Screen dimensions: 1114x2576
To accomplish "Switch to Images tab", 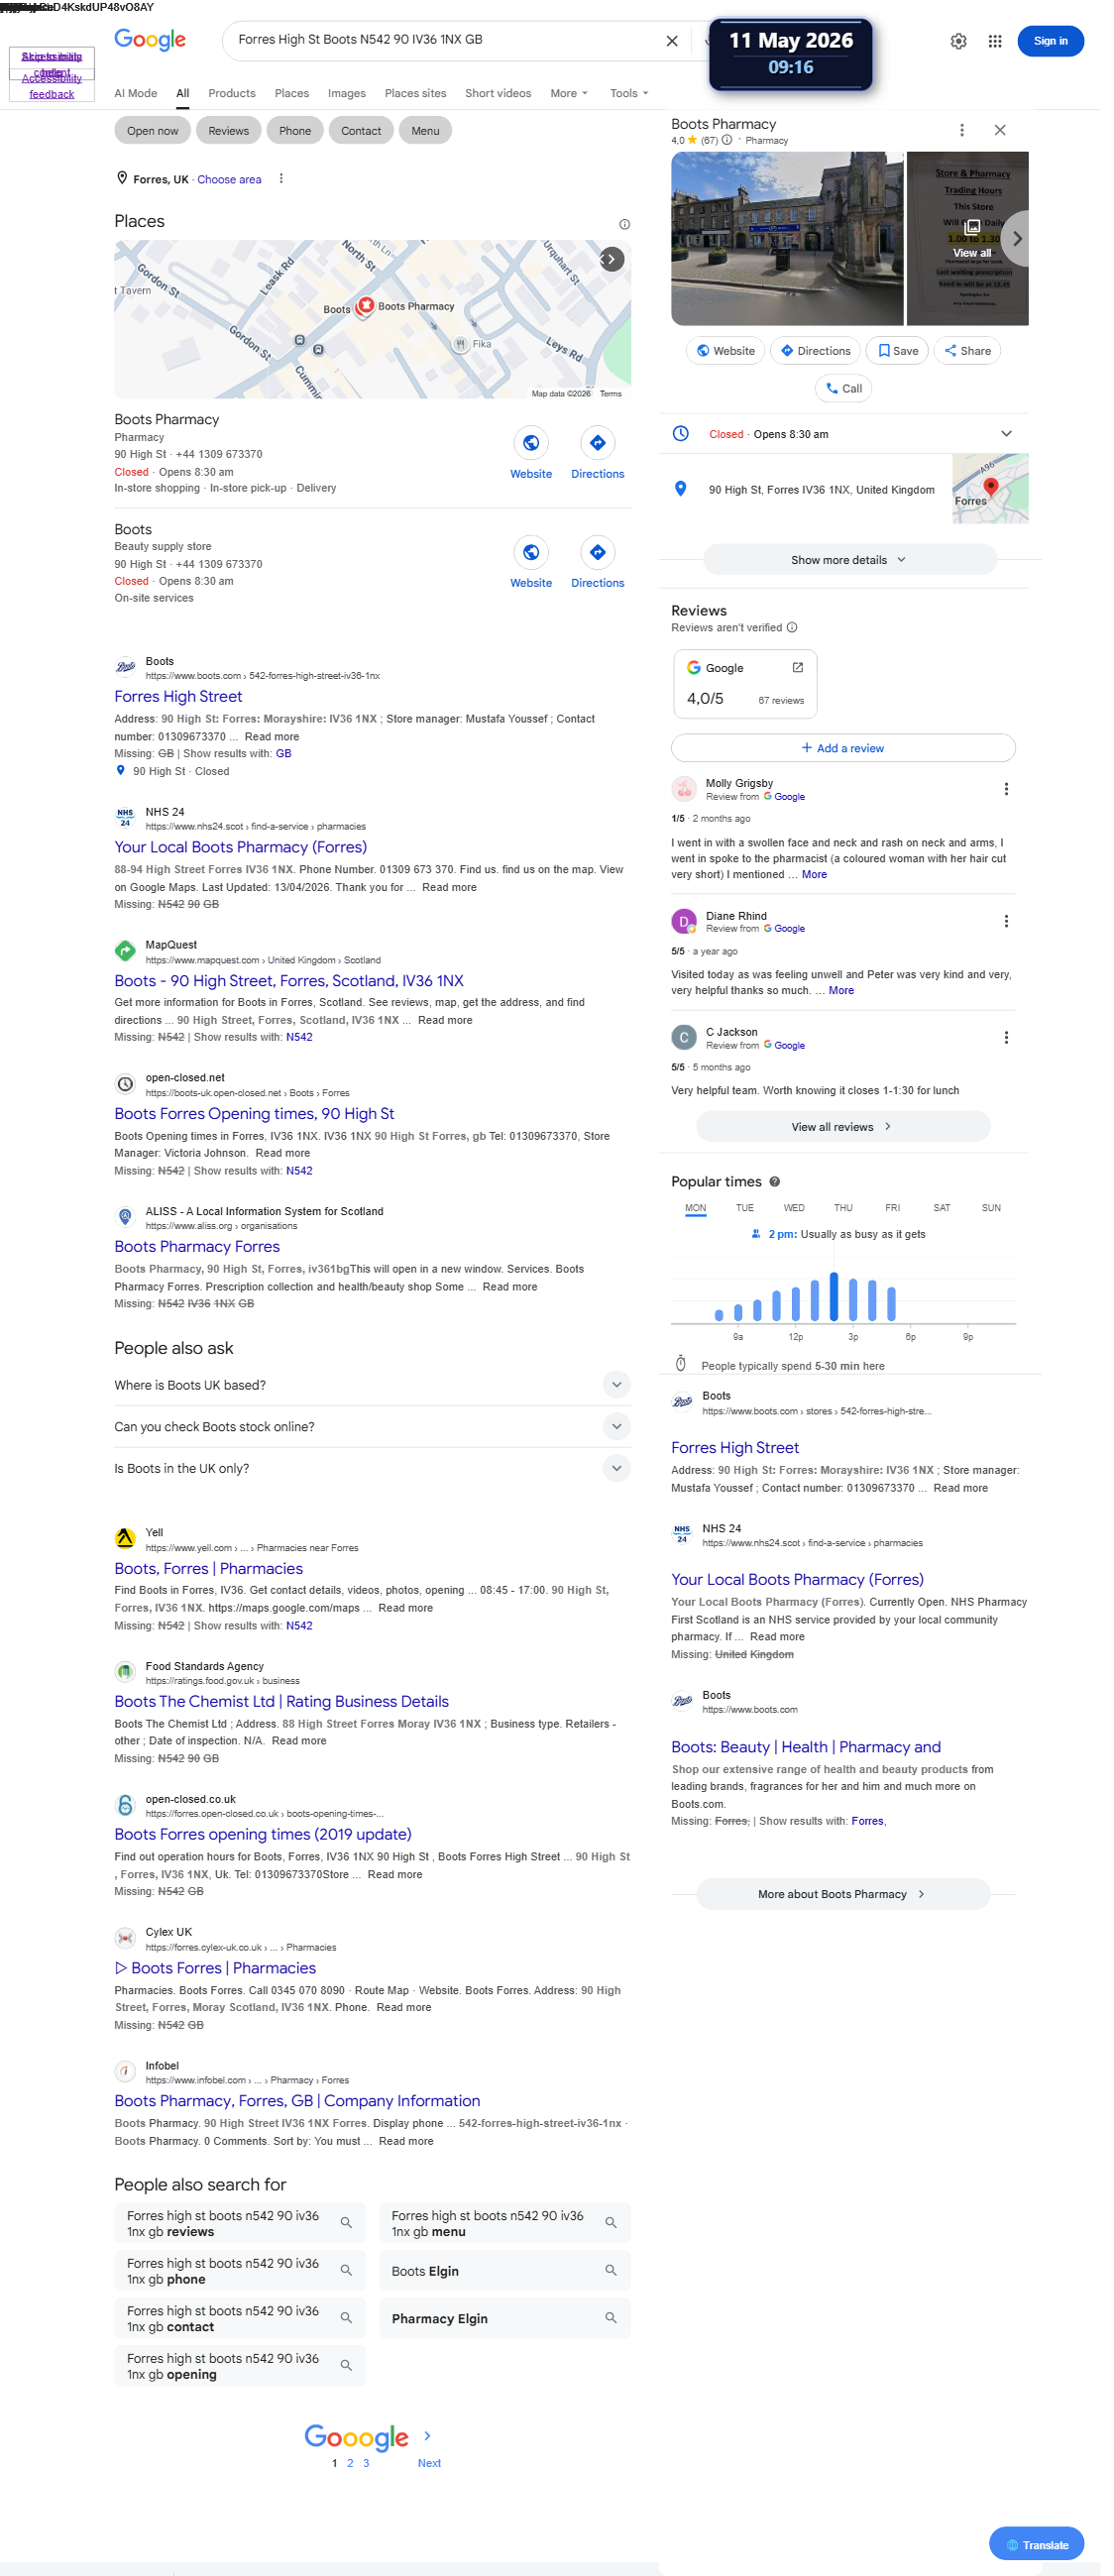I will 350,94.
